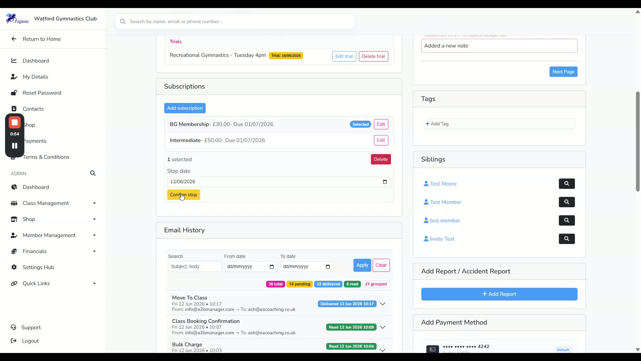
Task: Open the Stop date calendar picker
Action: point(385,182)
